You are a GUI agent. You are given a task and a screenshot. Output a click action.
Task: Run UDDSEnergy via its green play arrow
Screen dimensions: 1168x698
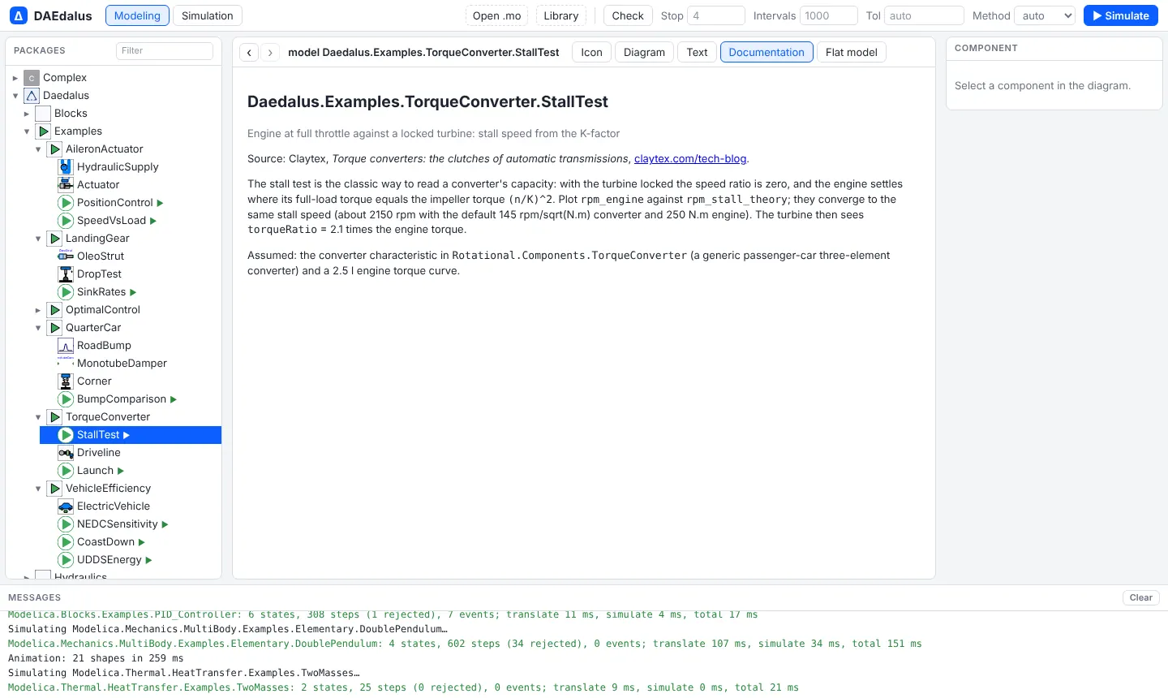(148, 560)
